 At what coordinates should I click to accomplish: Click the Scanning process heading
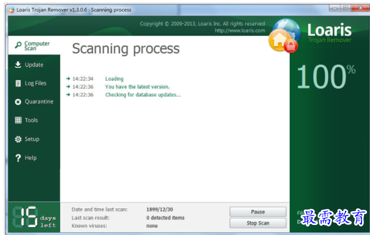[126, 49]
